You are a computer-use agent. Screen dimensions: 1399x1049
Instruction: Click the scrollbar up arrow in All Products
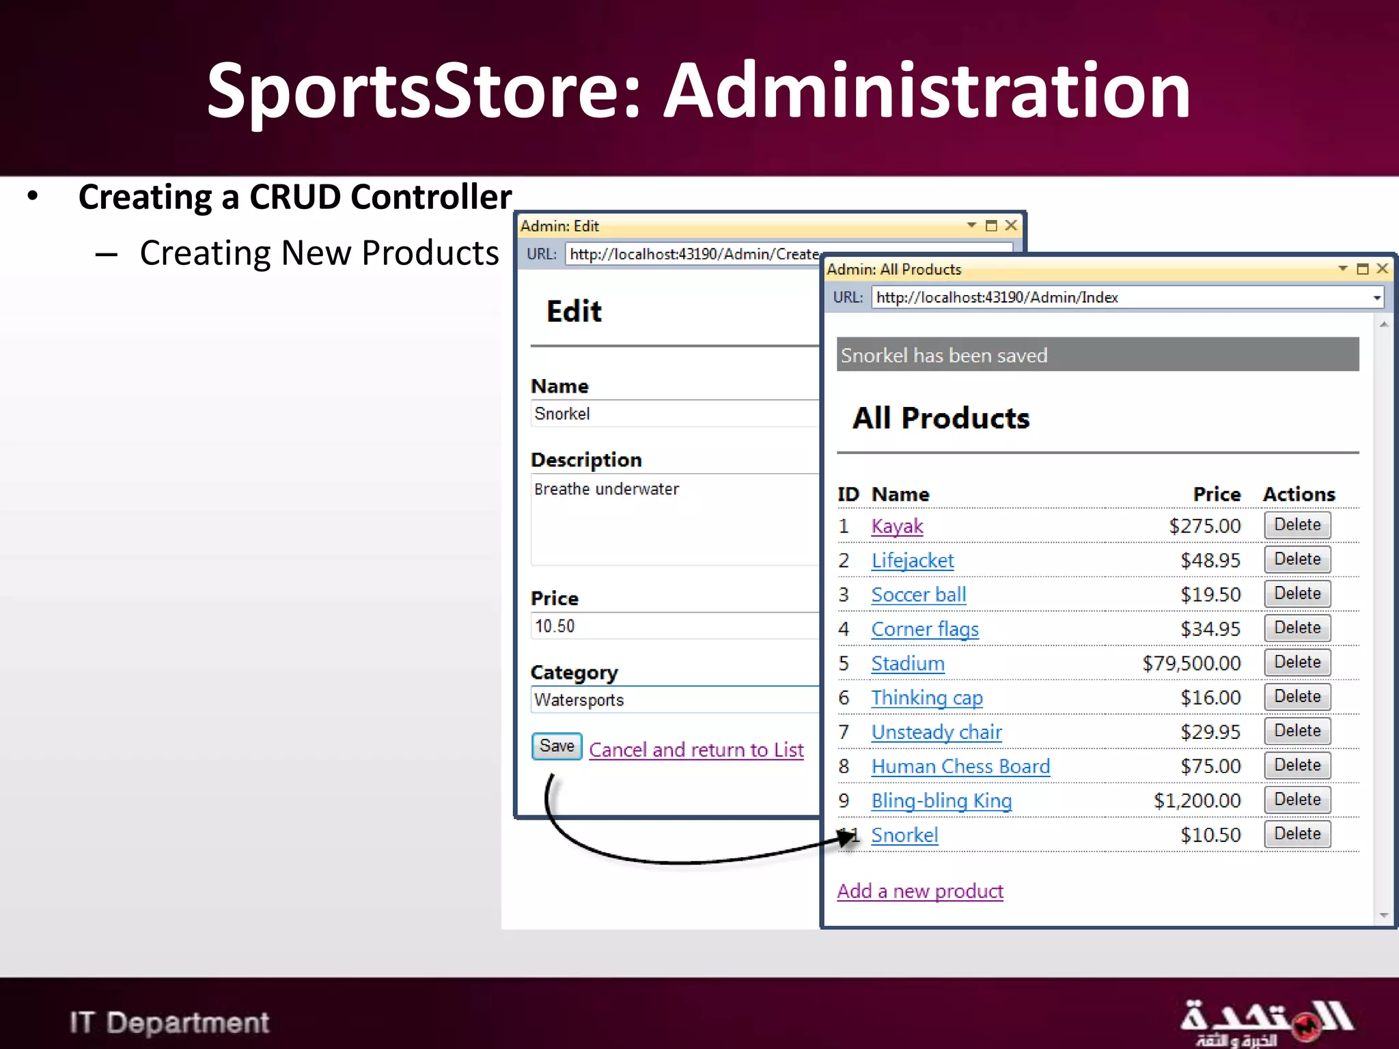tap(1383, 325)
